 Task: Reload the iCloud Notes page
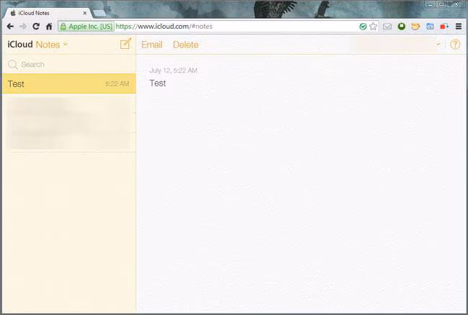point(36,27)
